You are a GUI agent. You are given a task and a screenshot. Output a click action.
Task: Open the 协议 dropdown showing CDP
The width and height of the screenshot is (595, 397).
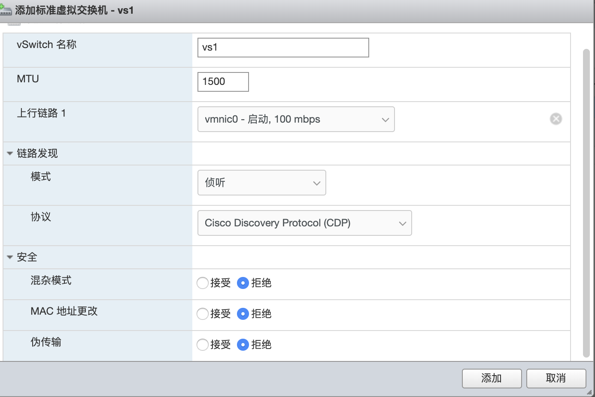click(x=305, y=223)
